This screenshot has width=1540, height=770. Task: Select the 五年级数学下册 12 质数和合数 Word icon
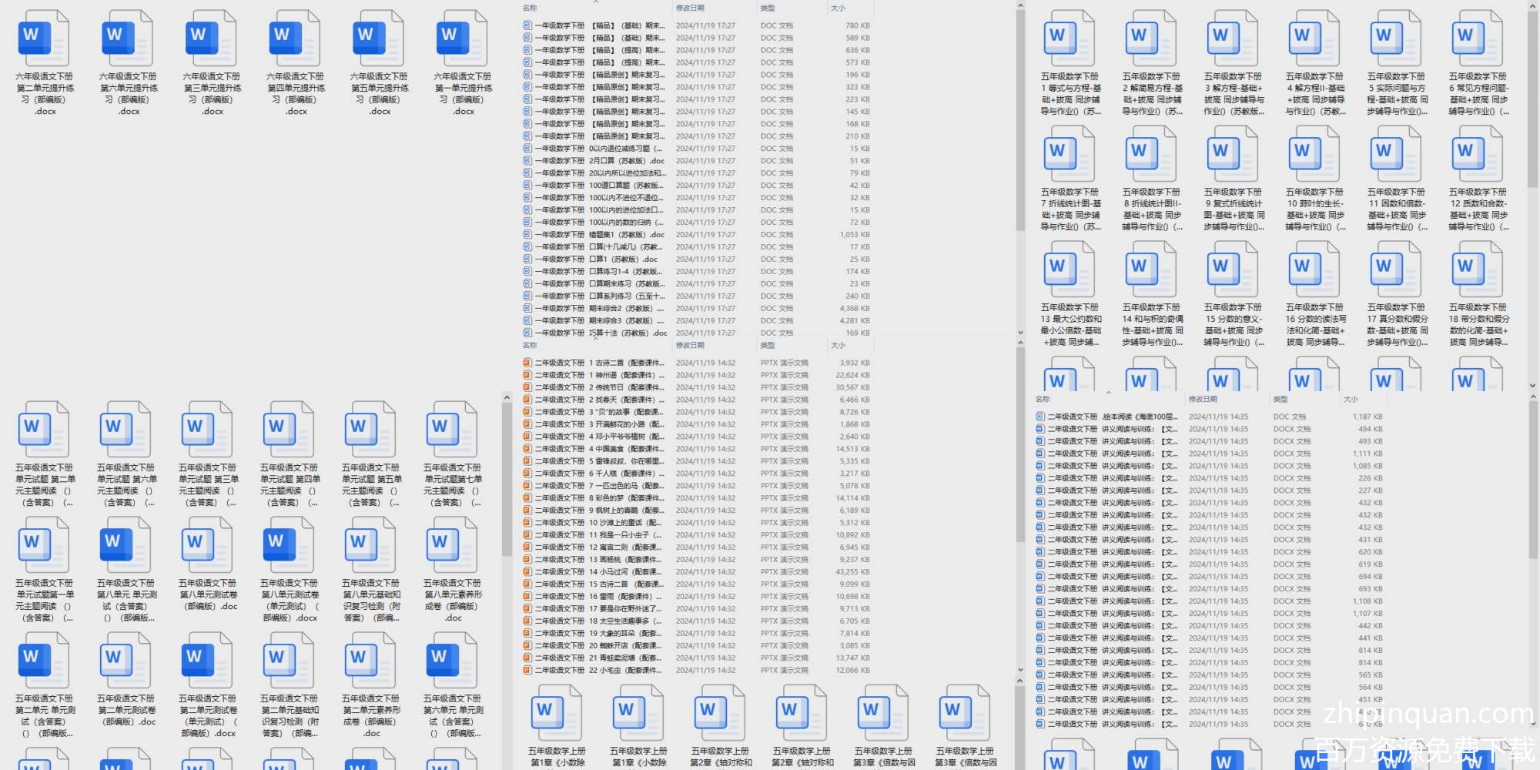pos(1478,154)
